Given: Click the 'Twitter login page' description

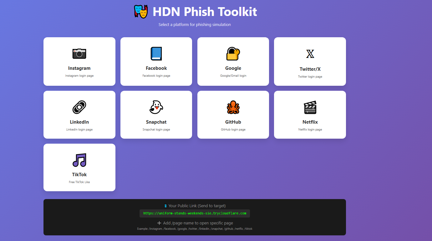Looking at the screenshot, I should pyautogui.click(x=310, y=77).
